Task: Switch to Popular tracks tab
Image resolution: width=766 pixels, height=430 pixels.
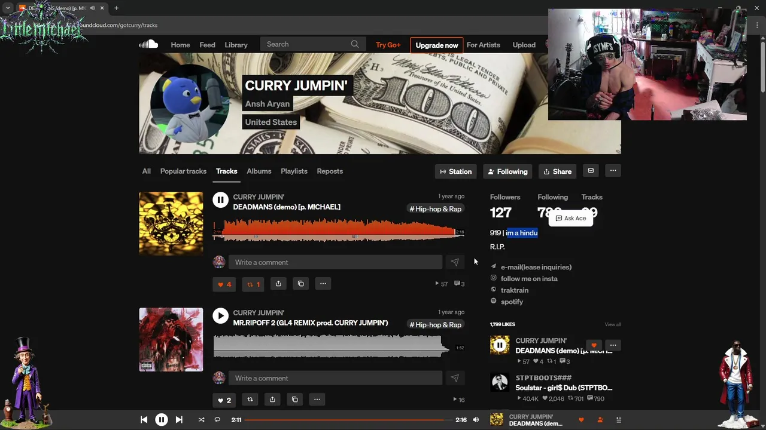Action: pyautogui.click(x=183, y=171)
